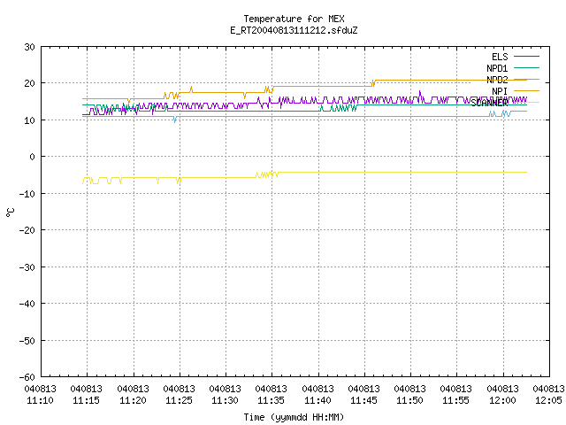Click the y-axis tick label 20
Image resolution: width=566 pixels, height=425 pixels.
(x=29, y=83)
